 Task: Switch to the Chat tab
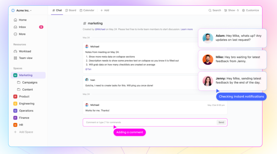57,10
